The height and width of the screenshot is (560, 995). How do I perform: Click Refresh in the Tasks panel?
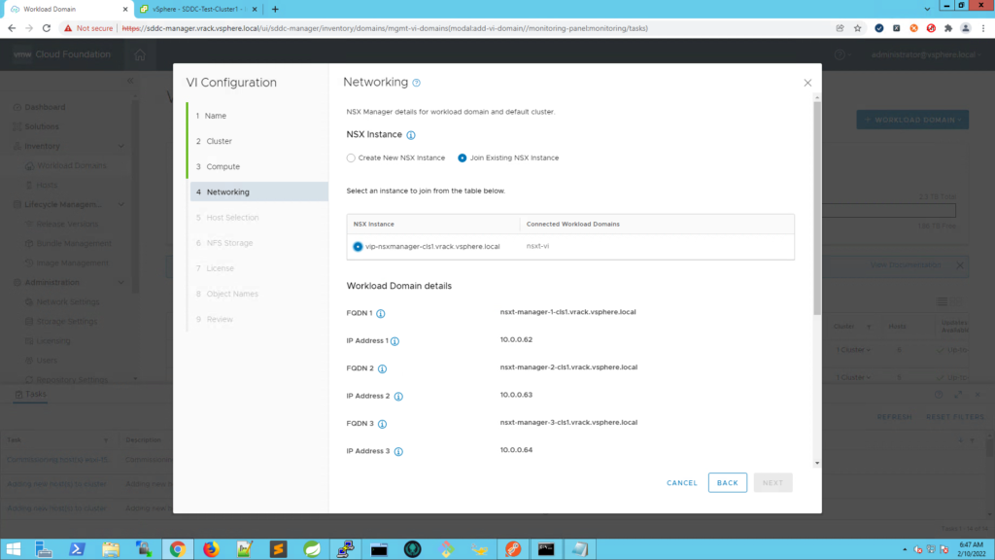[894, 417]
